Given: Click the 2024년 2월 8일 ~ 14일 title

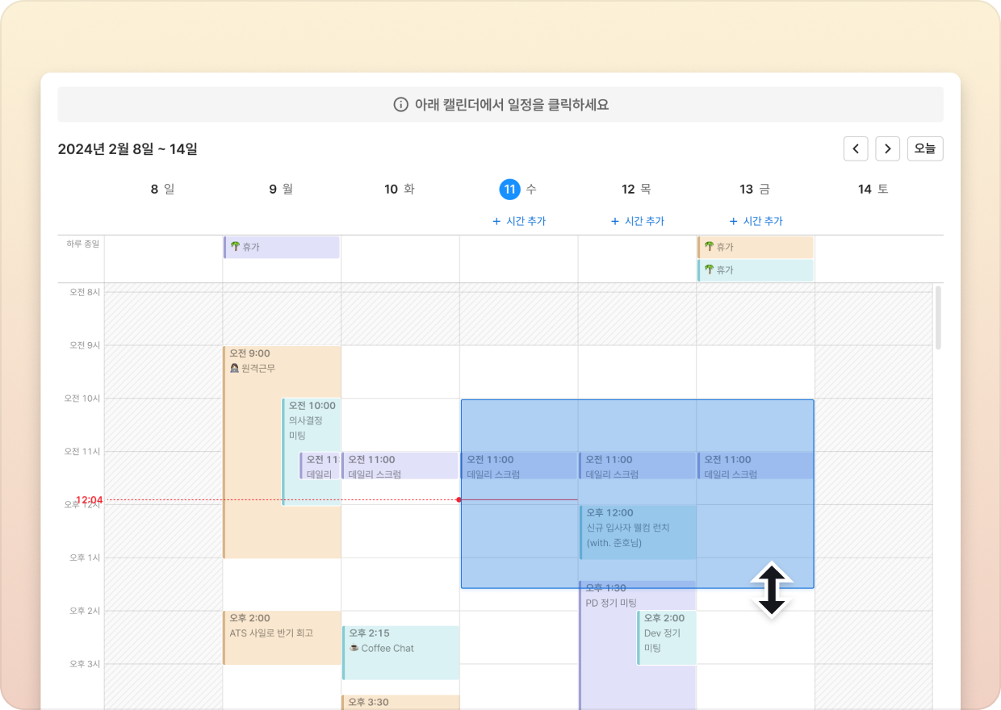Looking at the screenshot, I should point(128,148).
